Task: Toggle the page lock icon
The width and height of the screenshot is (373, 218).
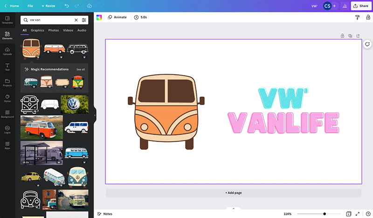Action: (x=342, y=35)
